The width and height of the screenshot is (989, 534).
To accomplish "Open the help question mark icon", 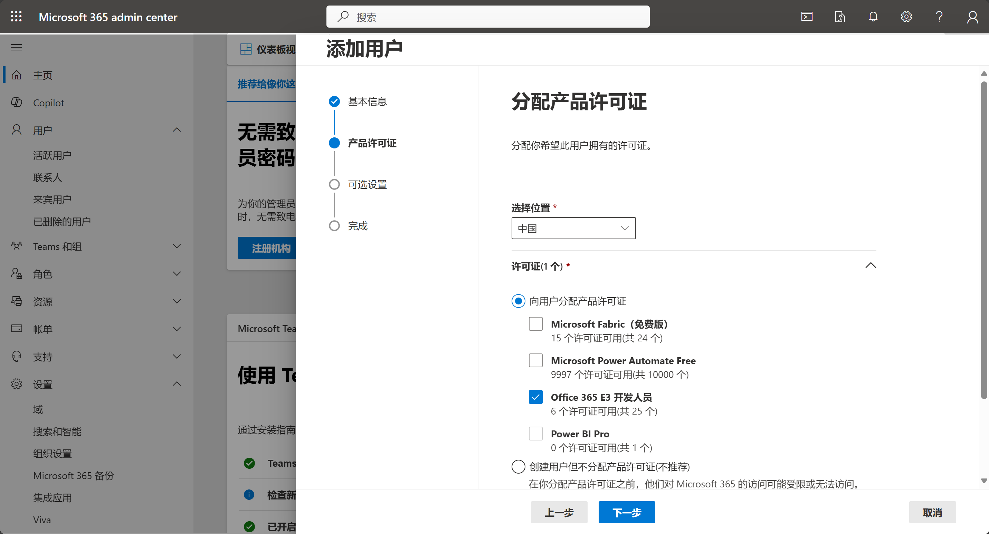I will [x=939, y=17].
